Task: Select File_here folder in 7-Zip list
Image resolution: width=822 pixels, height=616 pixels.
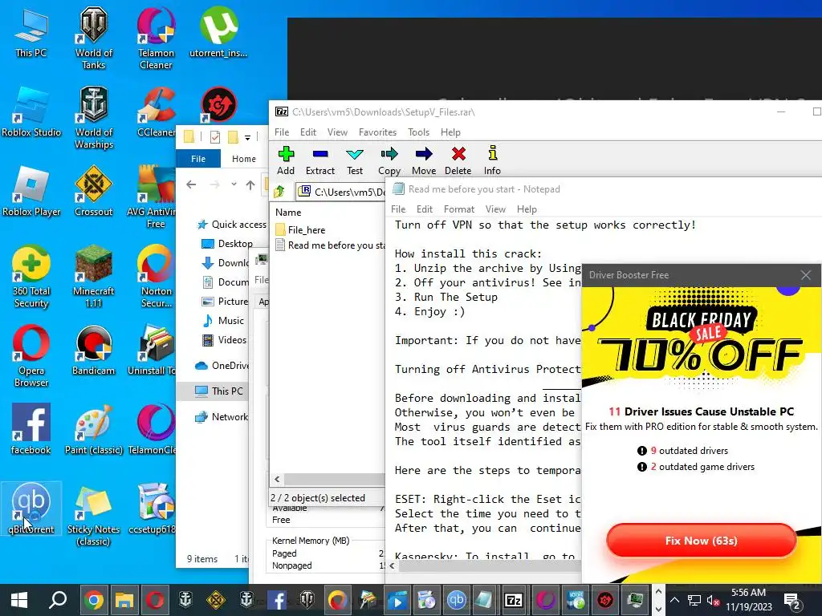Action: pos(300,230)
